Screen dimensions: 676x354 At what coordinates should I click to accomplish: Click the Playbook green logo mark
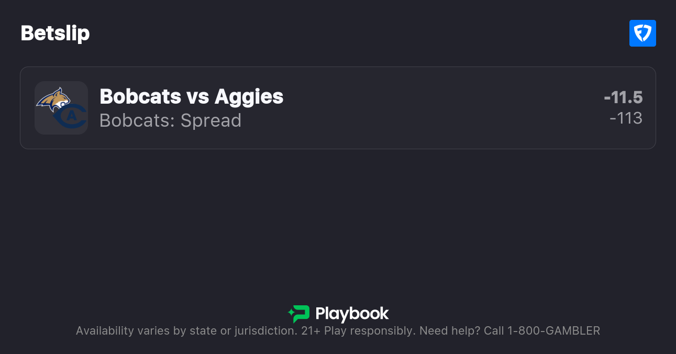click(298, 314)
